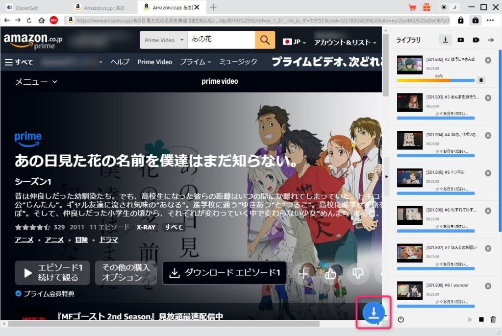Screen dimensions: 502x336
Task: Click the power icon in library footer
Action: (x=401, y=319)
